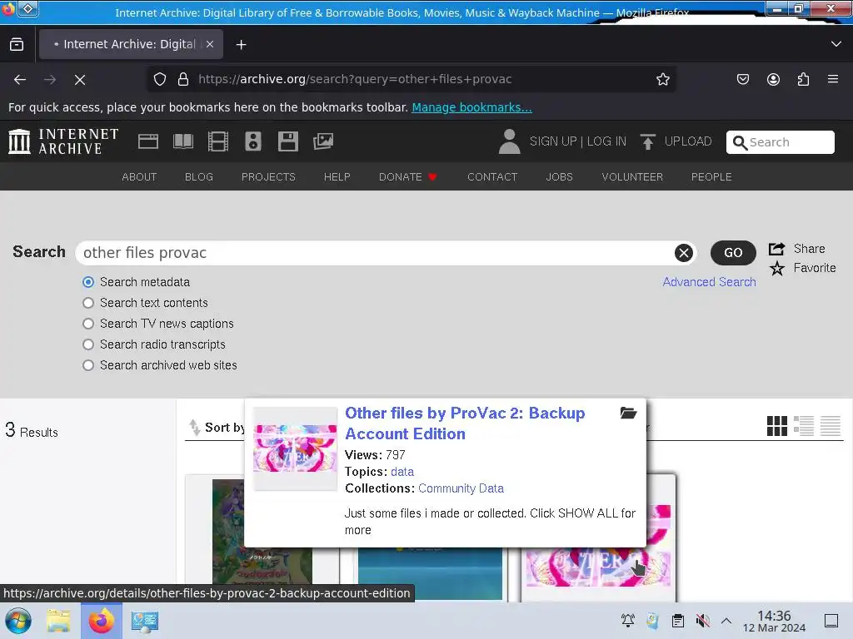
Task: Click UPLOAD link in header
Action: point(688,141)
